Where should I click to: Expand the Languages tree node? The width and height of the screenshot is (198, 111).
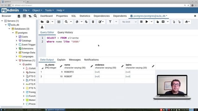(16, 56)
